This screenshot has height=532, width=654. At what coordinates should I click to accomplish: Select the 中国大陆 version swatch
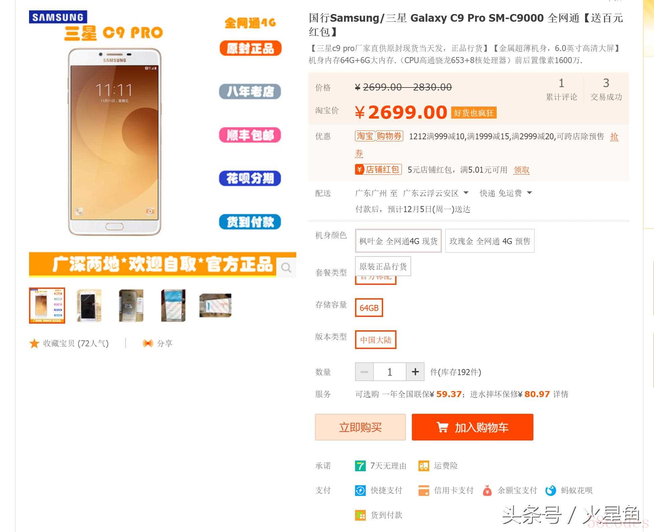click(x=376, y=340)
